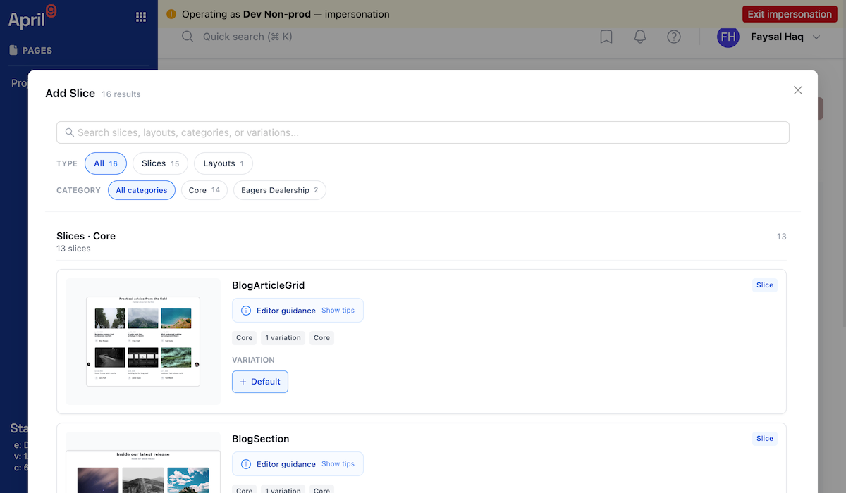Click the April logo
Image resolution: width=846 pixels, height=493 pixels.
pyautogui.click(x=32, y=16)
